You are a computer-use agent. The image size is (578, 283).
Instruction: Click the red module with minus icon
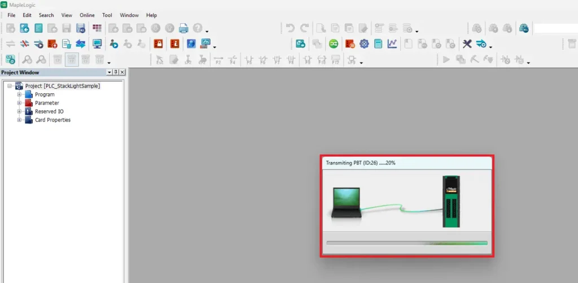(350, 44)
